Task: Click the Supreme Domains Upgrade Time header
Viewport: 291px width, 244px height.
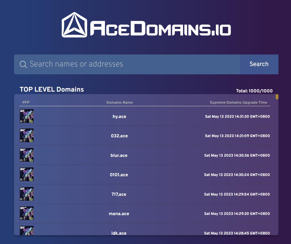Action: [239, 102]
